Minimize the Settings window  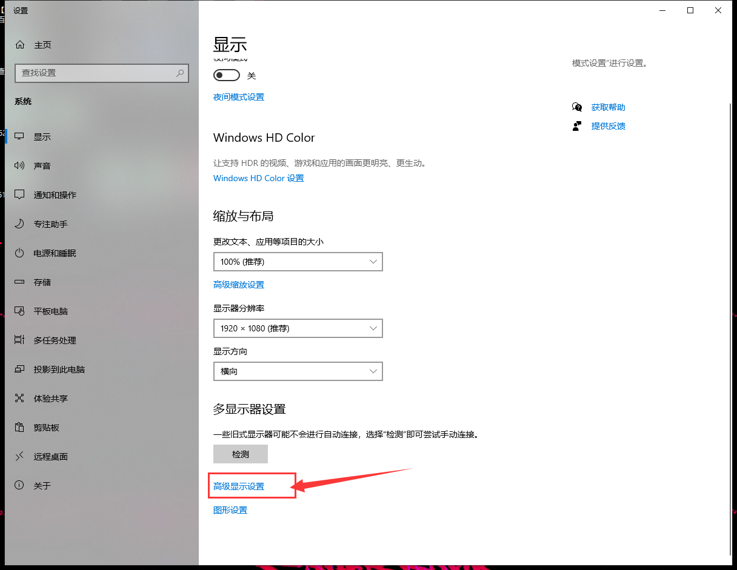pyautogui.click(x=662, y=10)
